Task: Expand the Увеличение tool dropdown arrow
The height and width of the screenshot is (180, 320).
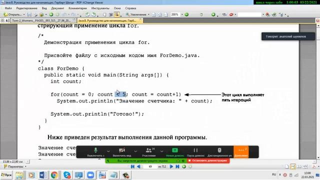Action: (x=148, y=14)
